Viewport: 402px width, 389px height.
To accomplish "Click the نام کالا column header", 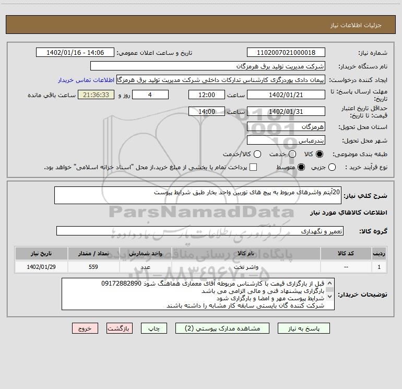I will pyautogui.click(x=245, y=253).
